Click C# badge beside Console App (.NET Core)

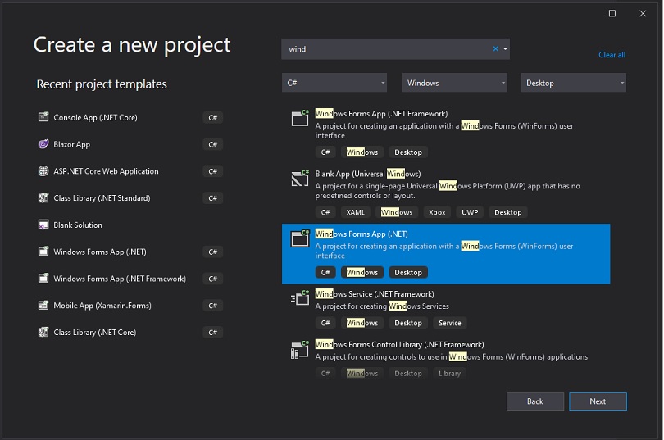pos(212,117)
